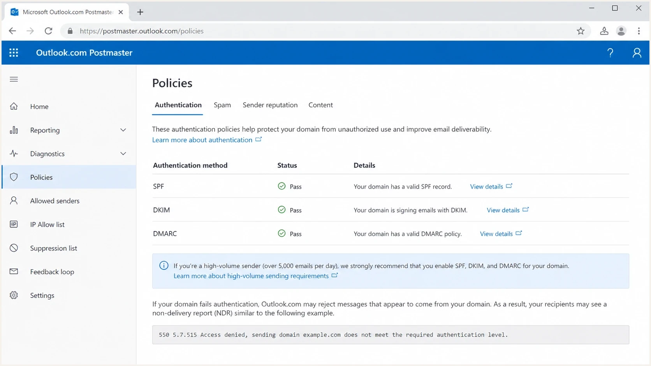The image size is (651, 366).
Task: Open Allowed senders in the sidebar
Action: point(69,201)
